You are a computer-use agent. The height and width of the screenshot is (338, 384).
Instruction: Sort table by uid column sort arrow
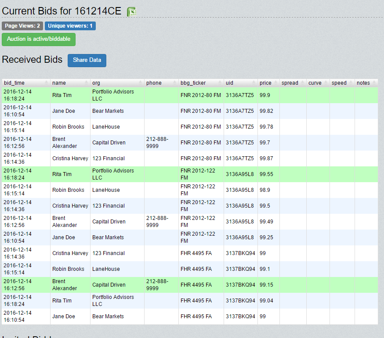click(x=254, y=83)
